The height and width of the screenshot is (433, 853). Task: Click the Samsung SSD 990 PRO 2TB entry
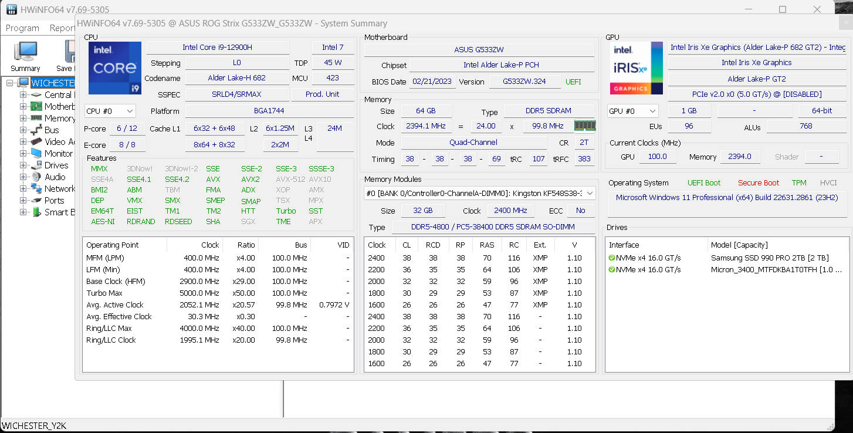point(770,258)
